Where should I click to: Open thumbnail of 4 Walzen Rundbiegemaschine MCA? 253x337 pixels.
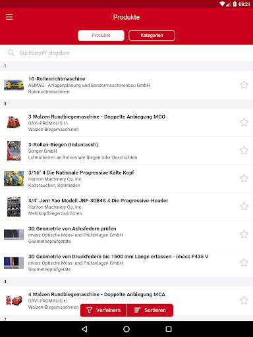[14, 300]
